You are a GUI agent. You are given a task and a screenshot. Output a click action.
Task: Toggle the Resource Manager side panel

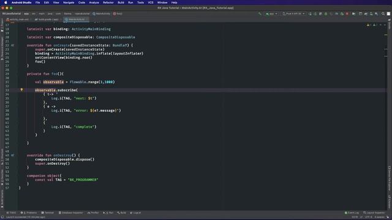click(2, 48)
